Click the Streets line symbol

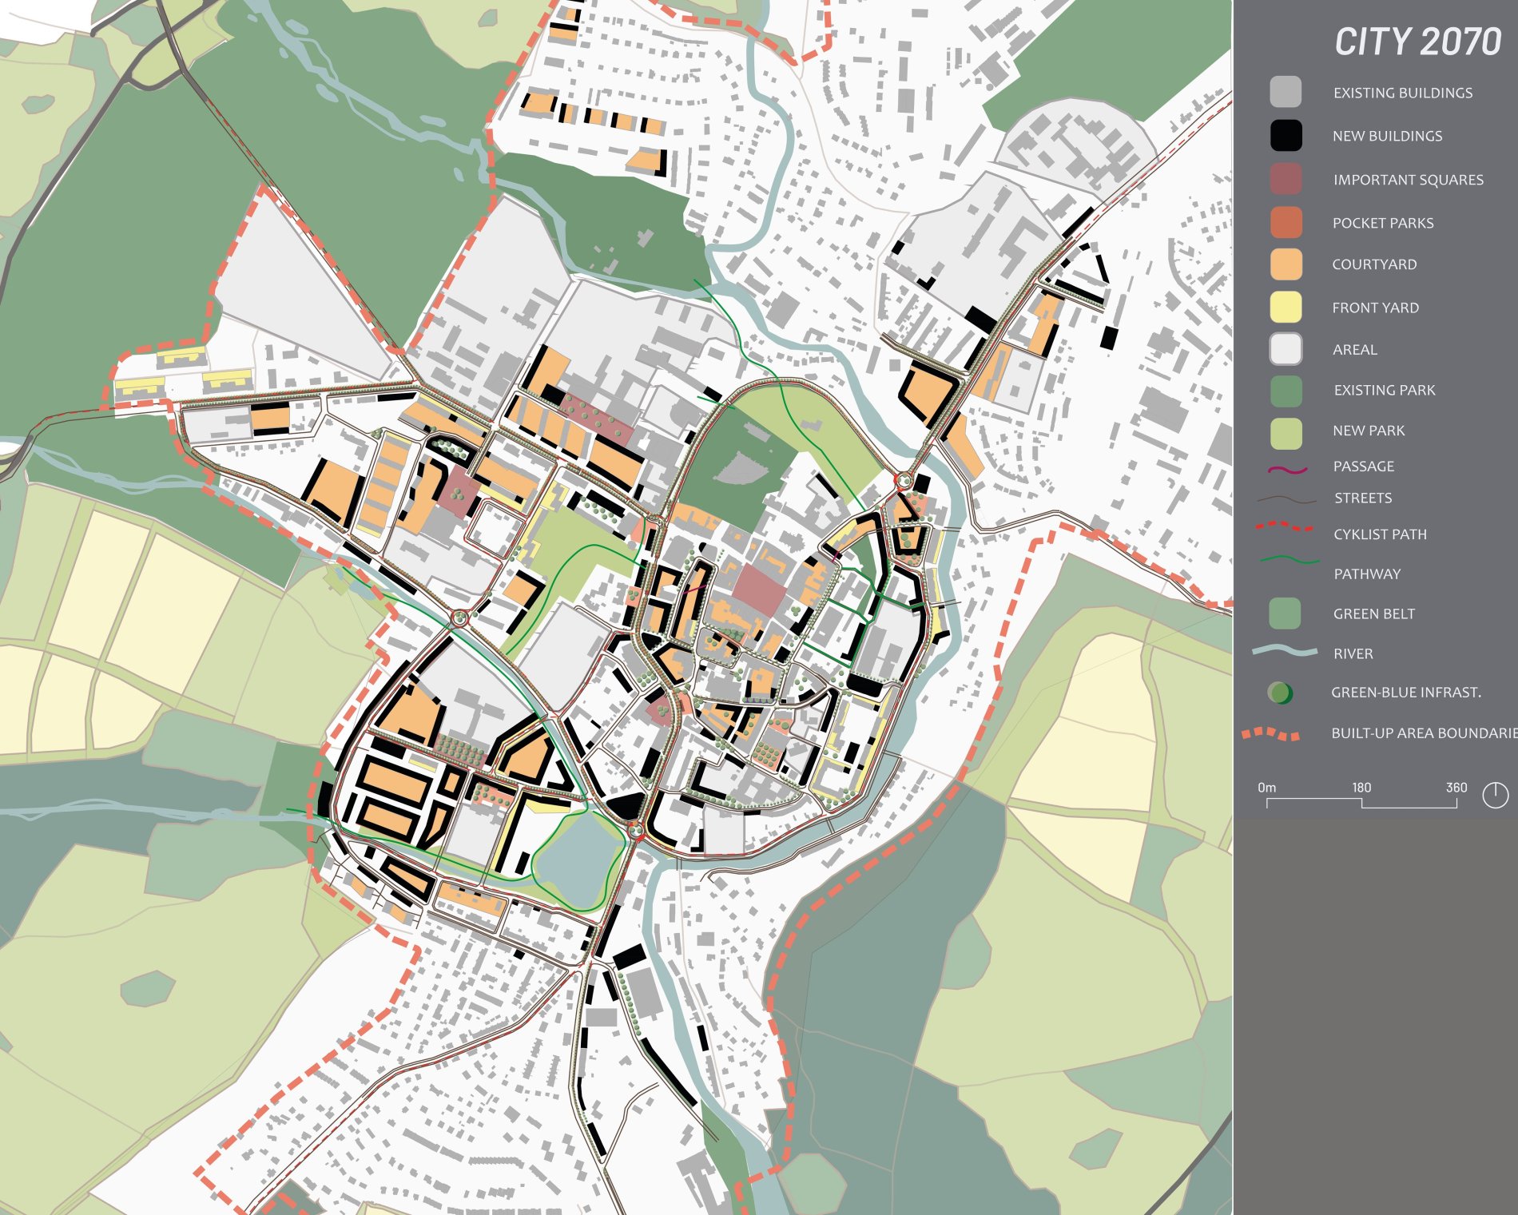coord(1287,500)
